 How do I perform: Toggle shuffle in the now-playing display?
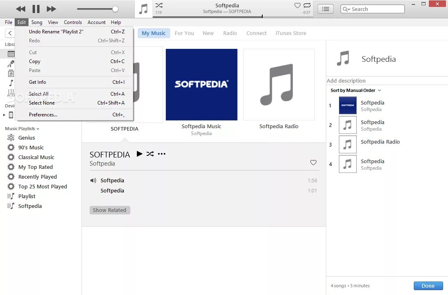[x=159, y=5]
